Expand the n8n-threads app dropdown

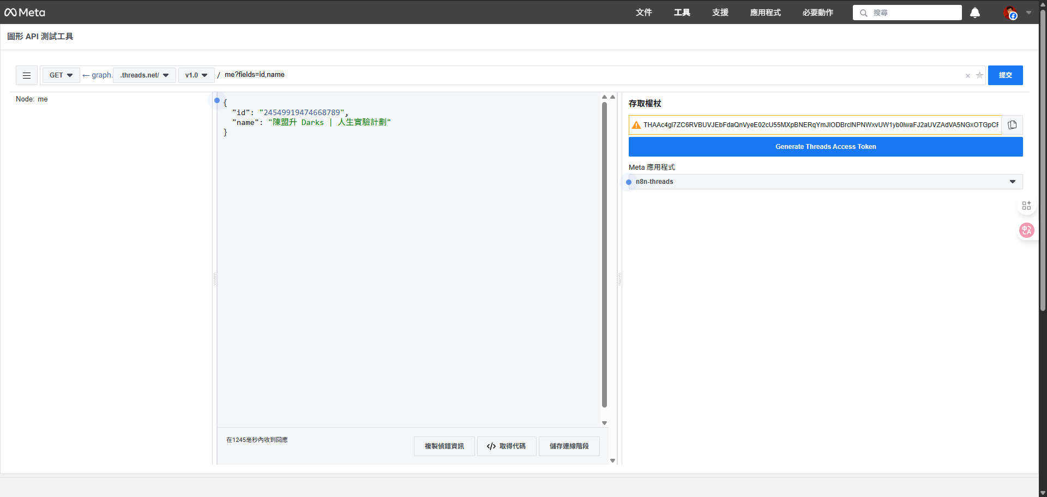tap(1013, 182)
